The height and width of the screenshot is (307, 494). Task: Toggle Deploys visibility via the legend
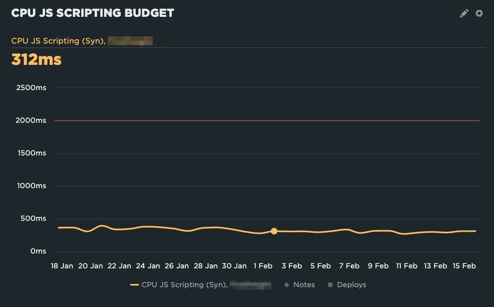(345, 284)
